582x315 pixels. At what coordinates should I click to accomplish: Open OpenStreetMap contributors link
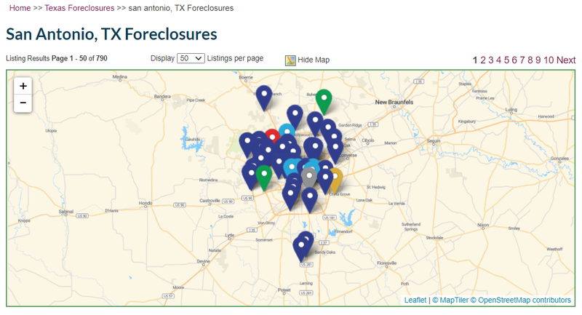pyautogui.click(x=521, y=300)
